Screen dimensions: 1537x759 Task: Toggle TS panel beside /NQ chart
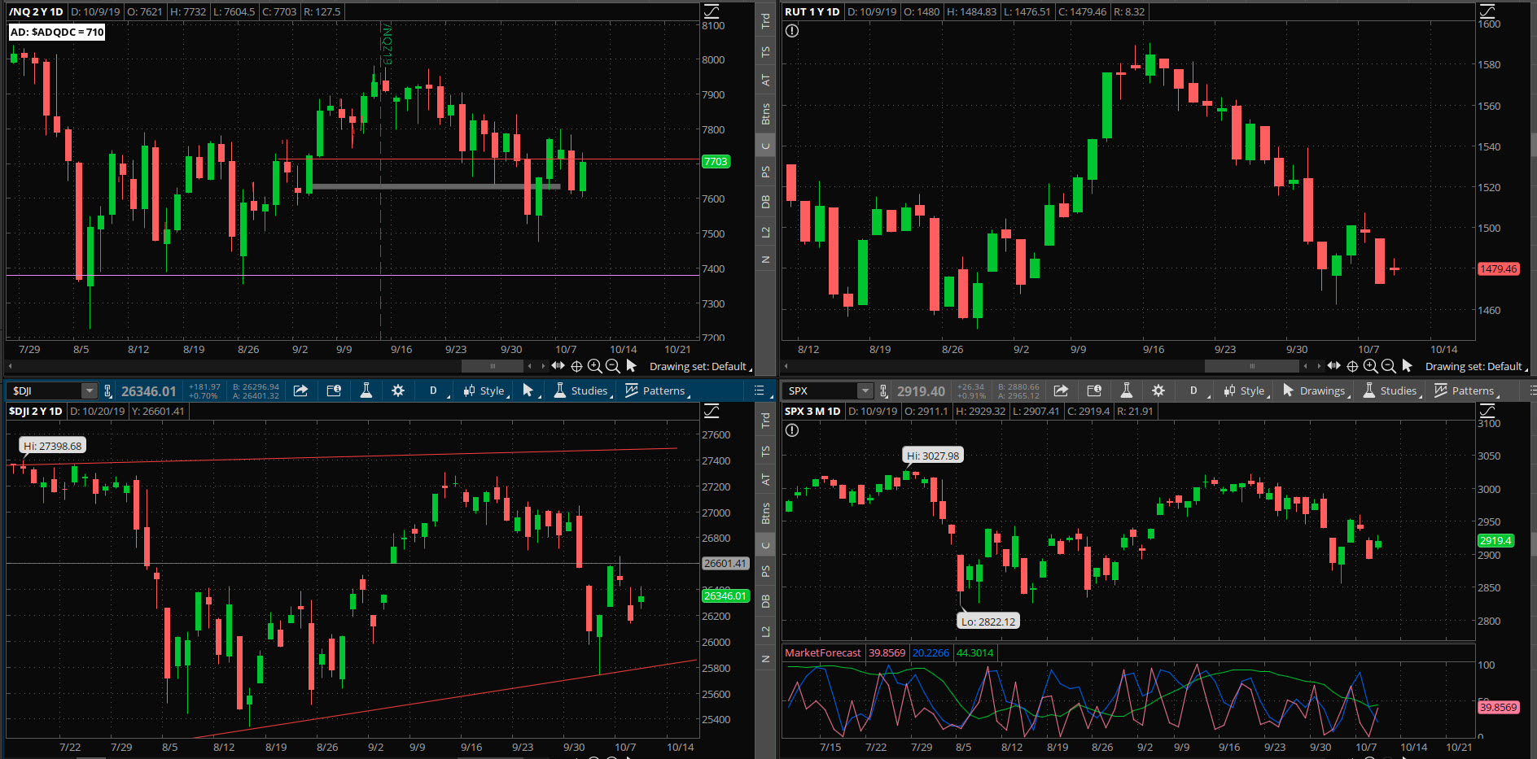(x=765, y=51)
